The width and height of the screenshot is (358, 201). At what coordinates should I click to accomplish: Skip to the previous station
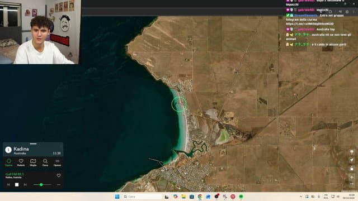coord(8,185)
